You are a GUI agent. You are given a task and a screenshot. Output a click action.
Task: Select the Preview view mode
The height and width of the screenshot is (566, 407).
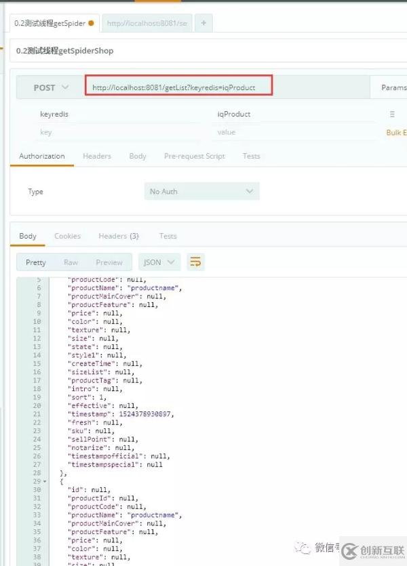(x=109, y=262)
